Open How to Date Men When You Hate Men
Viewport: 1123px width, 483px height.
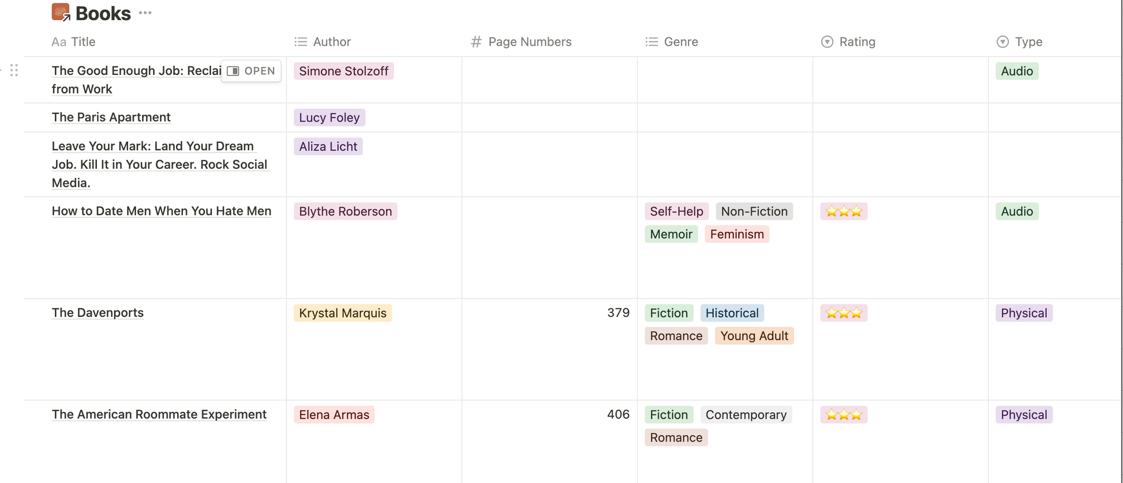(161, 211)
